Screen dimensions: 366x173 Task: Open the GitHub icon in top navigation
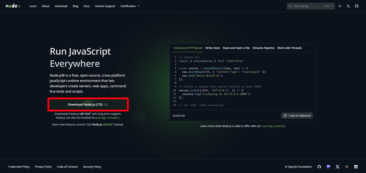click(357, 6)
